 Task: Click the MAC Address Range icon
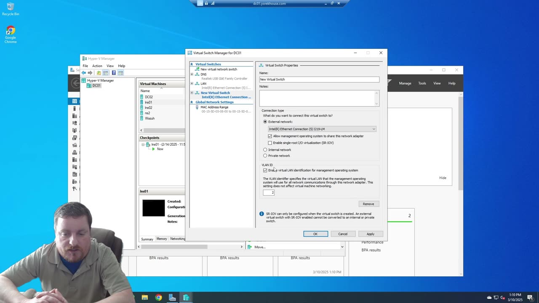click(197, 107)
